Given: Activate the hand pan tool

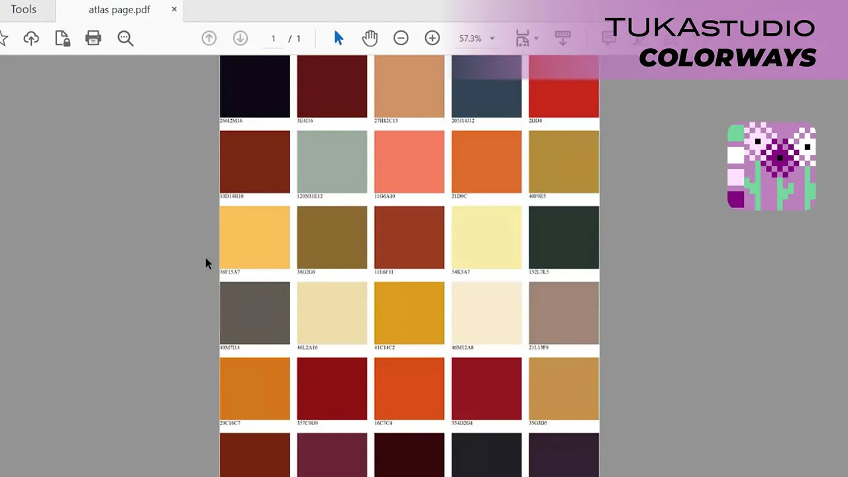Looking at the screenshot, I should (370, 38).
